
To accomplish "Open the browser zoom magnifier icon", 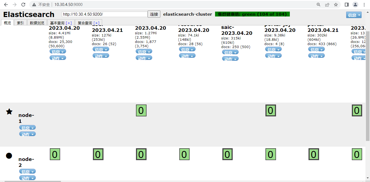I will [319, 5].
